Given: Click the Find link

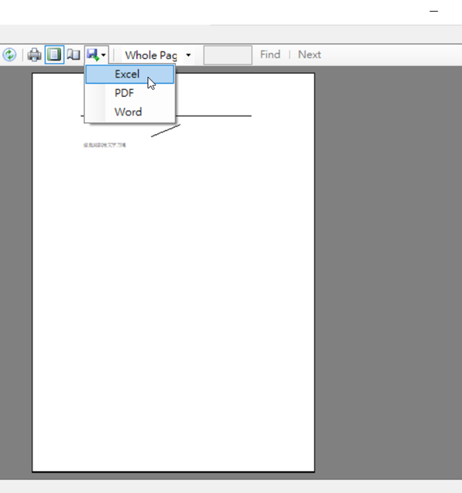Looking at the screenshot, I should click(x=270, y=55).
